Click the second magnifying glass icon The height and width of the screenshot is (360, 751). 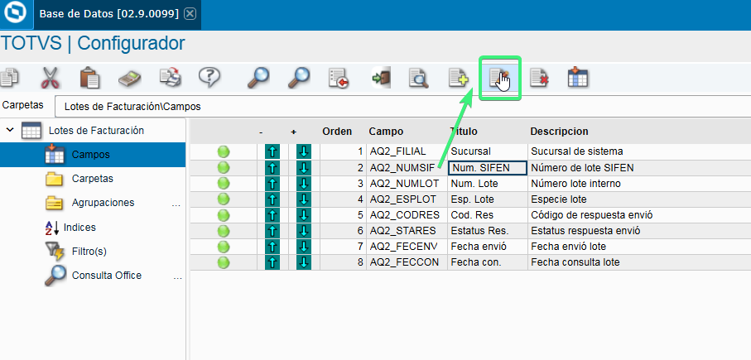[x=298, y=78]
